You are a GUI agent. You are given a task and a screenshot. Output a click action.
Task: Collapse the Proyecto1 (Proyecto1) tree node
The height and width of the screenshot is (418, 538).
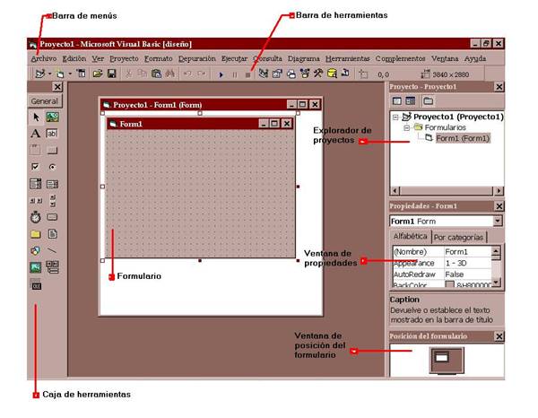coord(395,118)
